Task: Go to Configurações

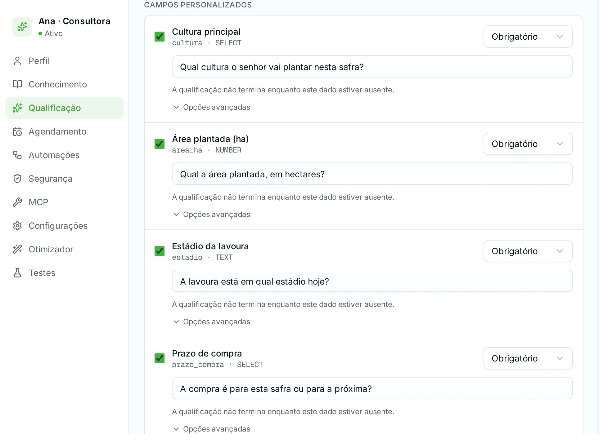Action: (x=64, y=226)
